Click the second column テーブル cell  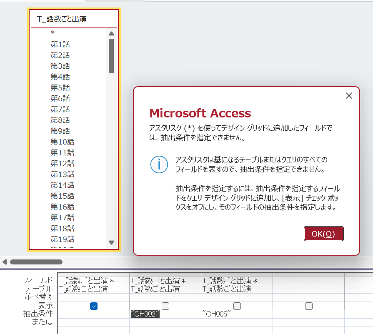click(165, 289)
